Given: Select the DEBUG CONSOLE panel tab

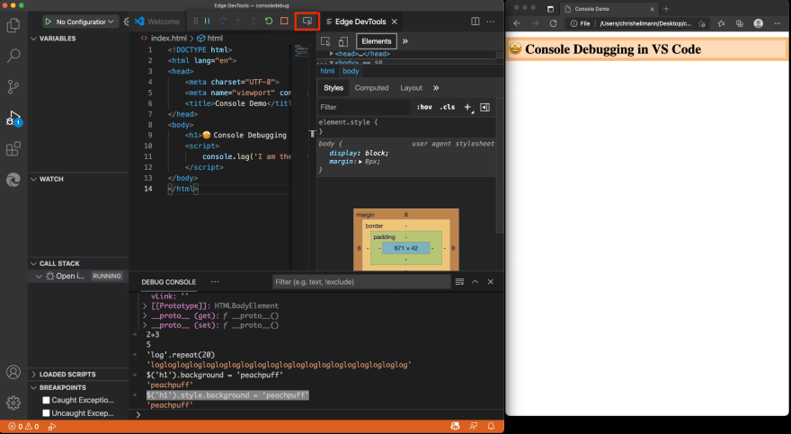Looking at the screenshot, I should click(168, 282).
